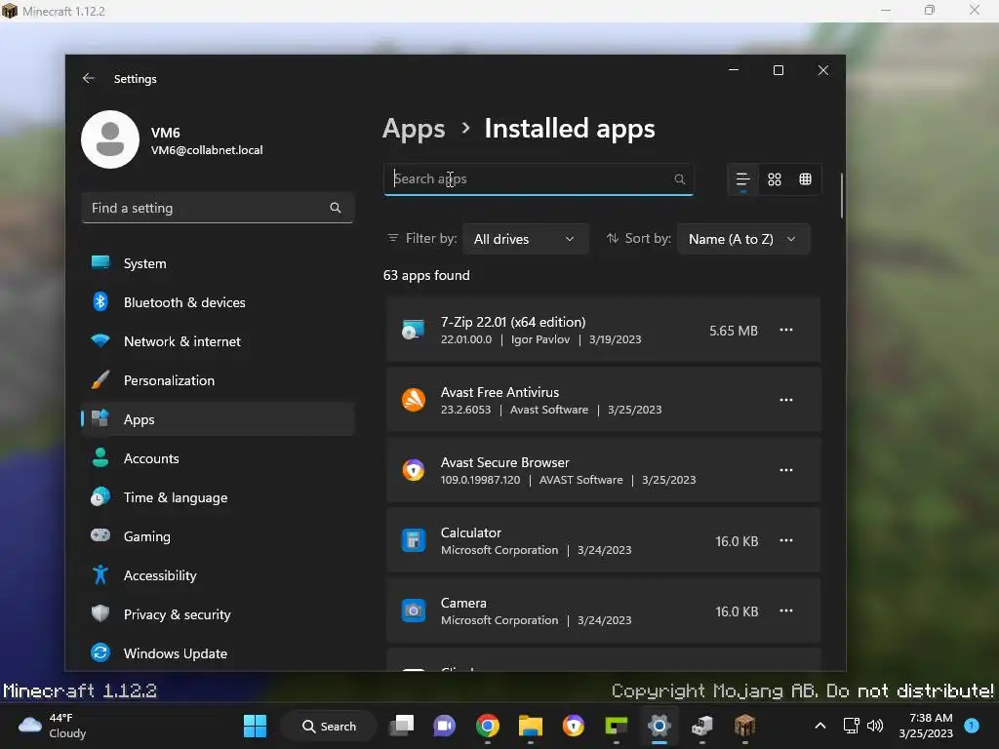This screenshot has width=999, height=749.
Task: Open Time & language settings
Action: [218, 497]
